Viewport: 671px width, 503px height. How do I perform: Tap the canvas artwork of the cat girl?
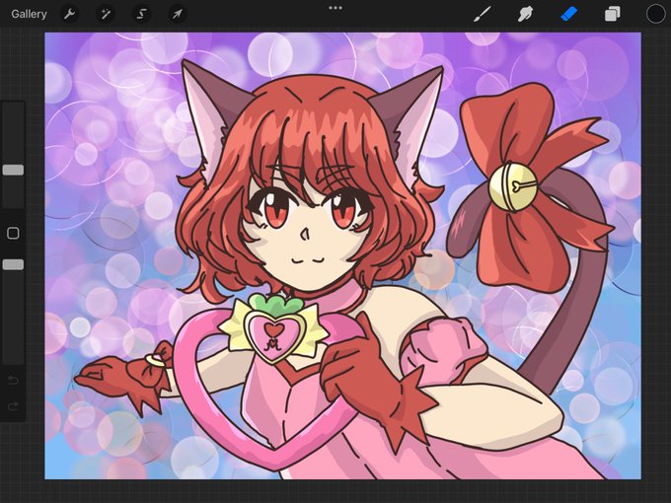342,255
